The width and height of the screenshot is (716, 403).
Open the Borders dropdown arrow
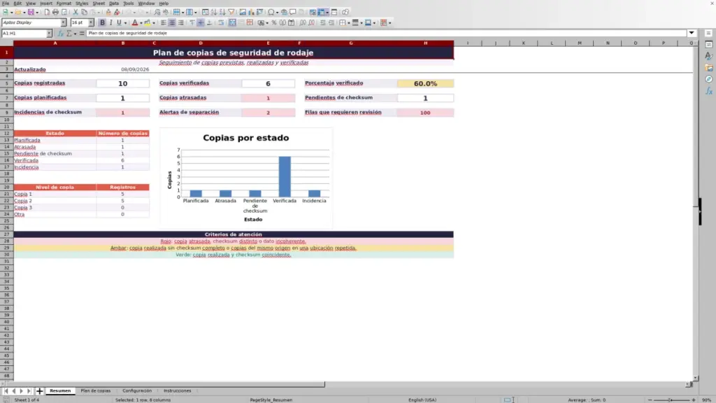[349, 22]
